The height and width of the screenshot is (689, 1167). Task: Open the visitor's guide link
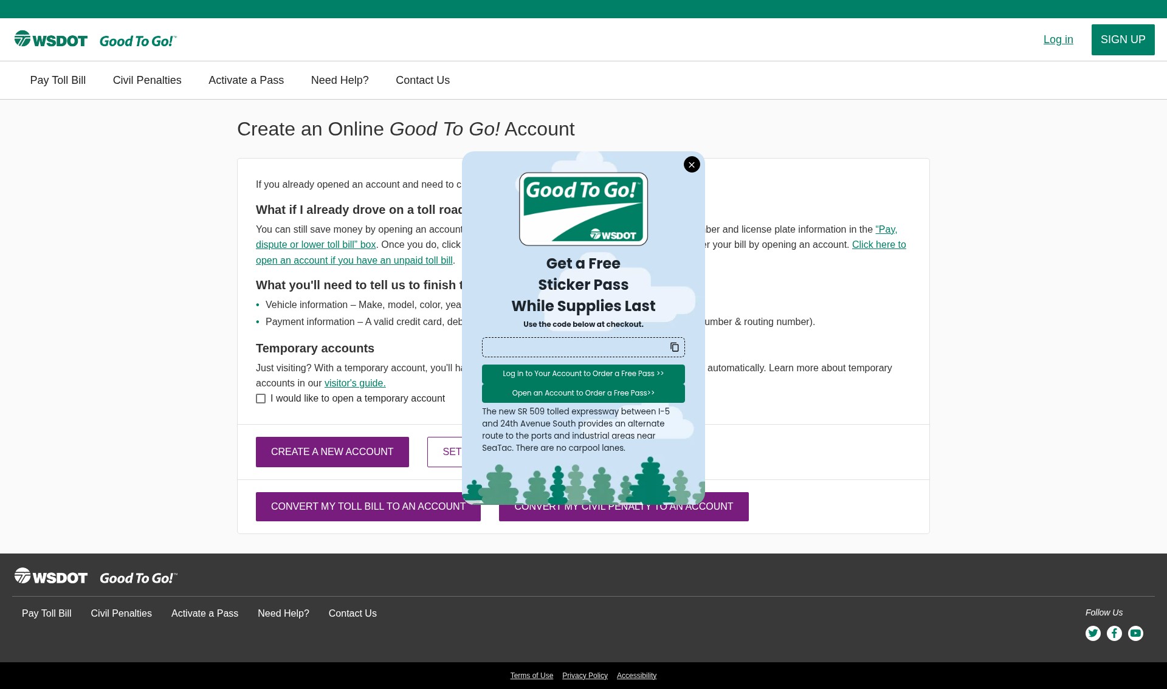click(x=355, y=383)
